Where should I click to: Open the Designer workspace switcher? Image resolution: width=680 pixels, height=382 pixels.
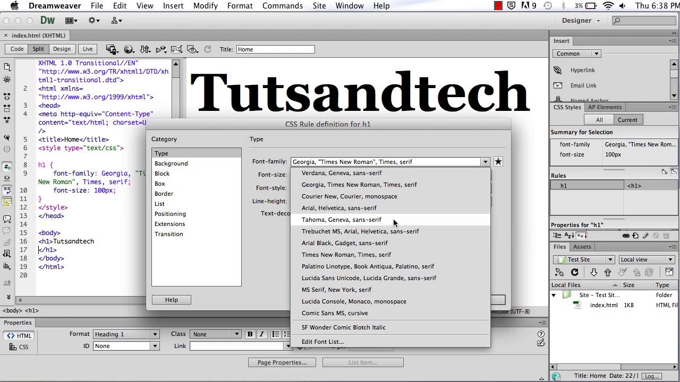click(x=581, y=21)
